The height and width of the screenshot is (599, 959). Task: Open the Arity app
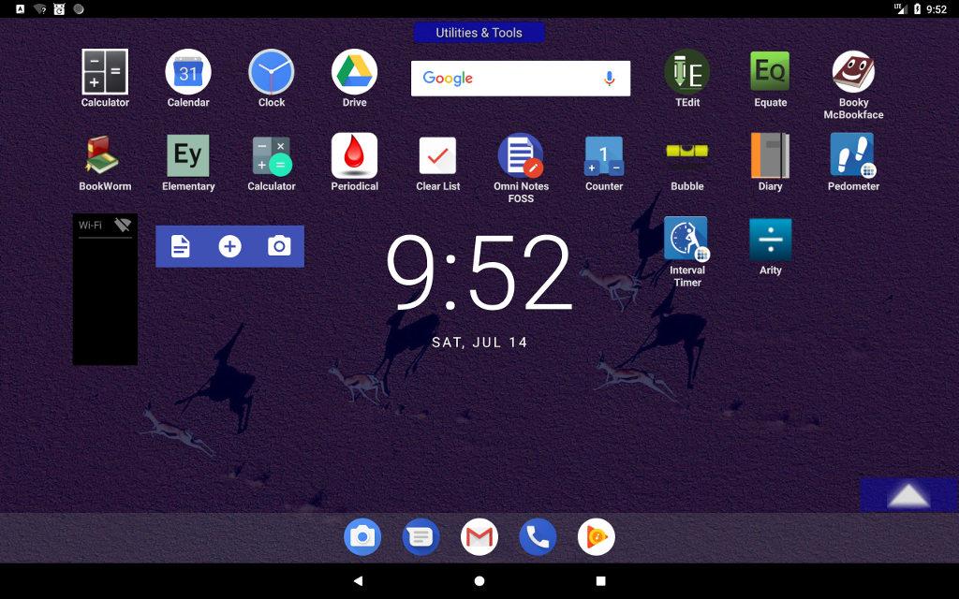pyautogui.click(x=770, y=240)
